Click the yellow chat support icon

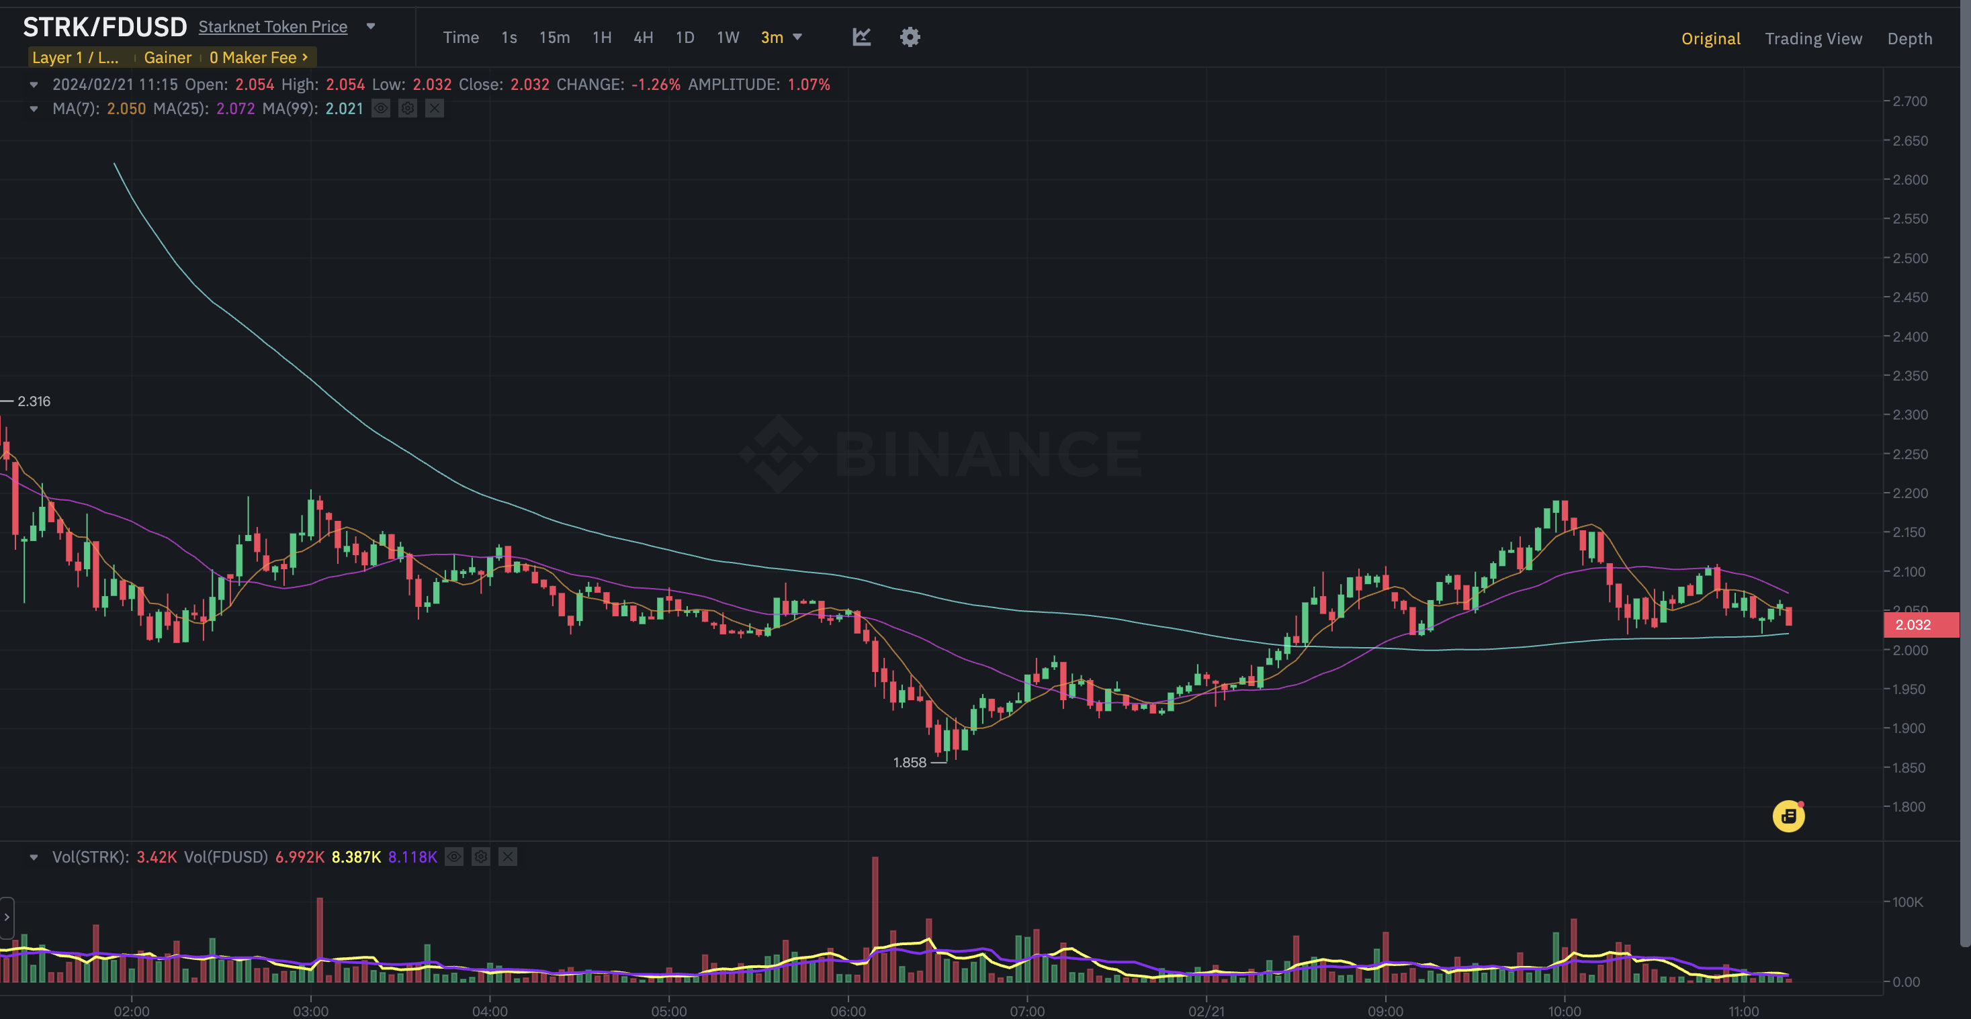pyautogui.click(x=1788, y=816)
